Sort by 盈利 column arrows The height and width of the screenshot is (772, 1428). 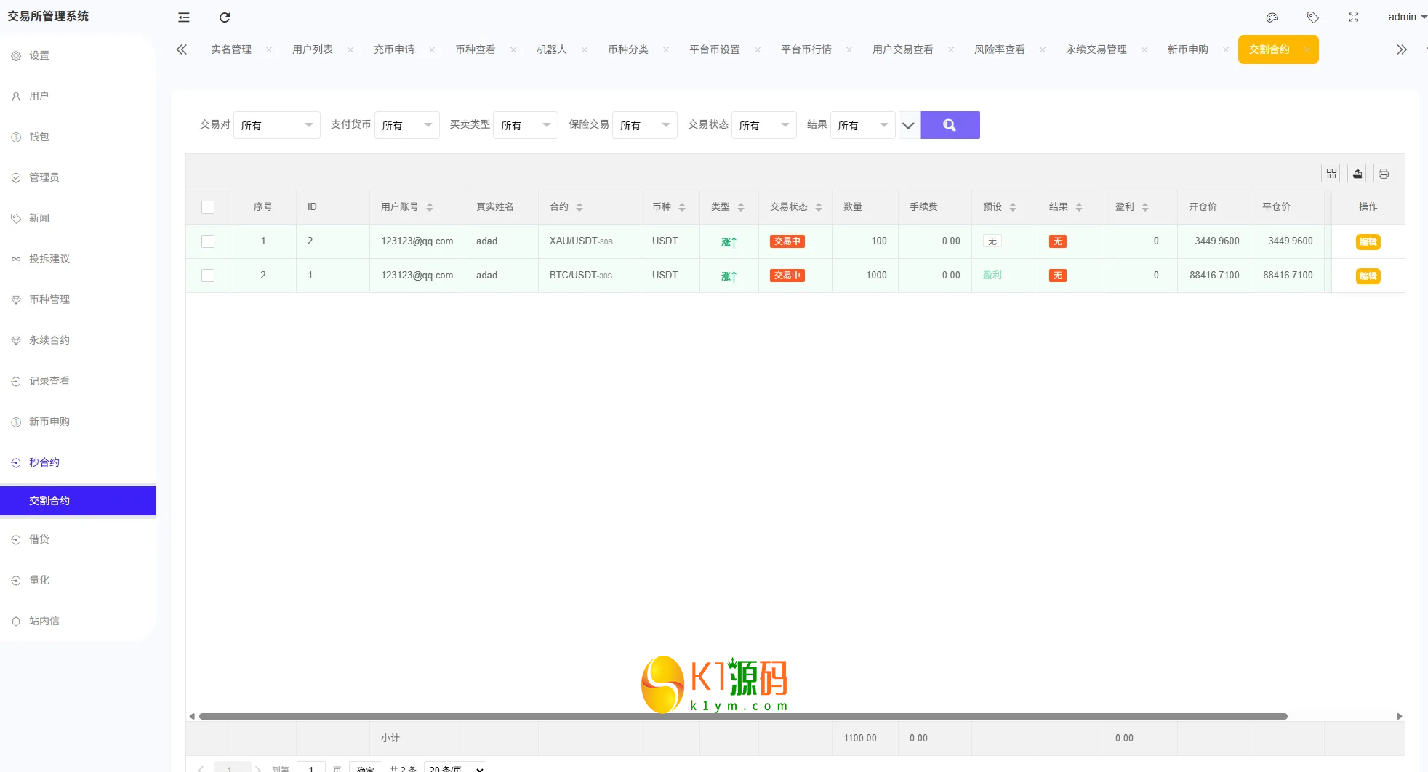click(1145, 207)
